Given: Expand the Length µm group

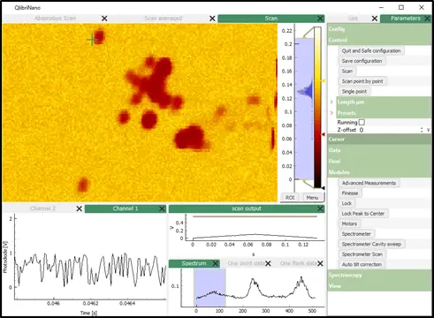Looking at the screenshot, I should click(331, 102).
